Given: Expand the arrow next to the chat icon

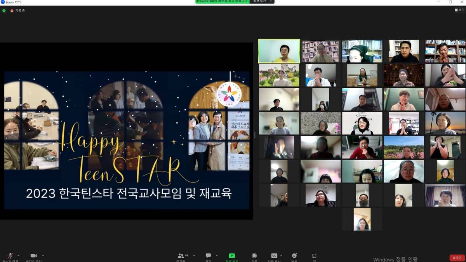Looking at the screenshot, I should click(x=217, y=255).
